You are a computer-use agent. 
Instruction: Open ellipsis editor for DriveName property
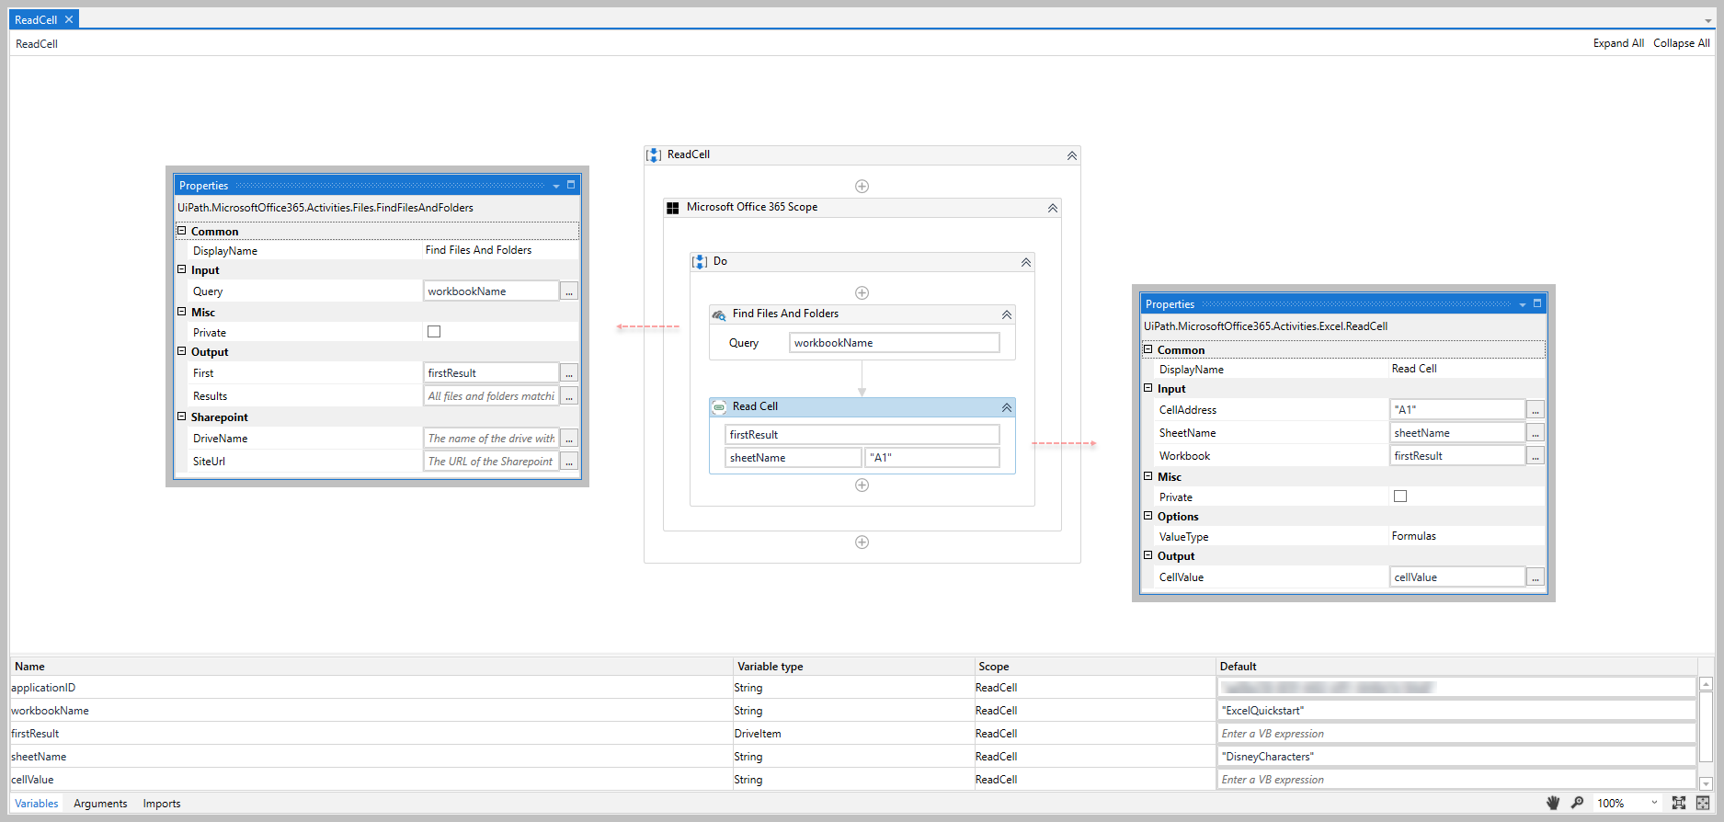[569, 439]
